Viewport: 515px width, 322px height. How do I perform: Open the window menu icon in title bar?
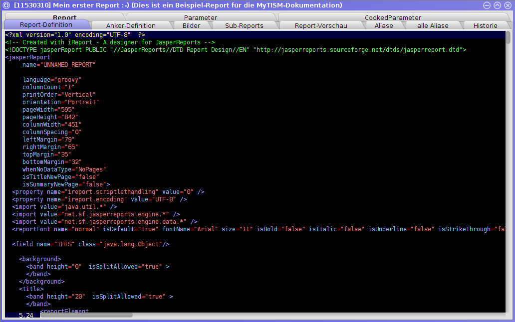point(7,5)
